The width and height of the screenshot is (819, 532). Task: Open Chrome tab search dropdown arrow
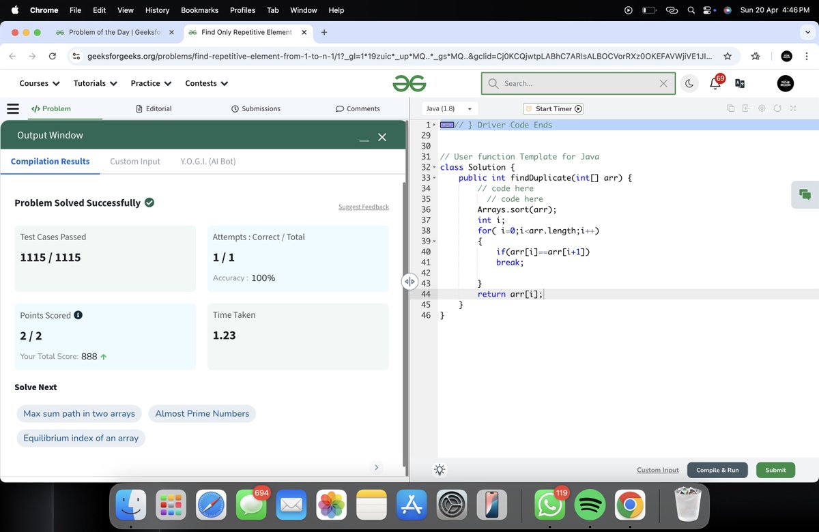point(807,32)
